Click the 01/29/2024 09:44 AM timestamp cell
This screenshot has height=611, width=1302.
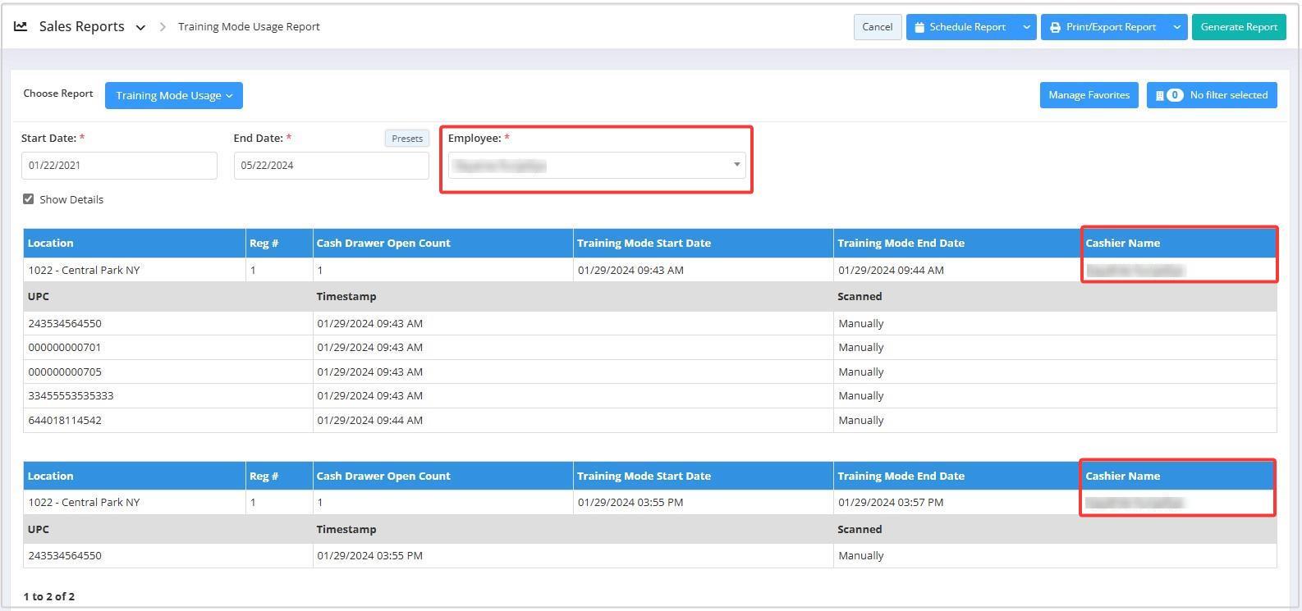point(573,420)
